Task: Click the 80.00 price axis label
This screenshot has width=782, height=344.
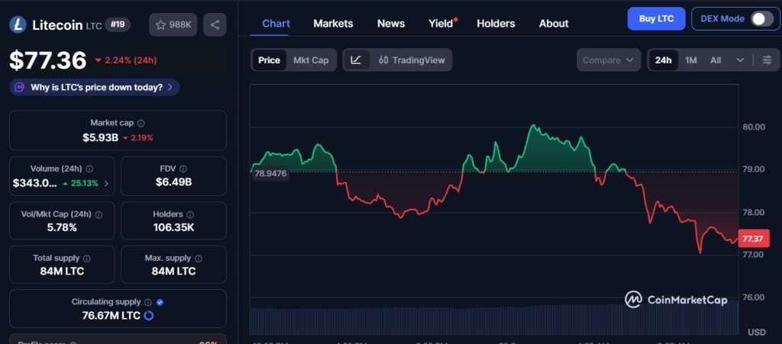Action: coord(754,127)
